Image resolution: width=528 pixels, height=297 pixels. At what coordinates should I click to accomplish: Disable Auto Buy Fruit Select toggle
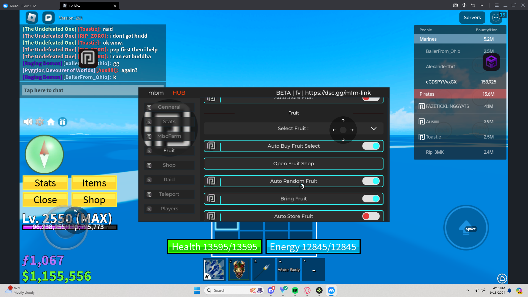pos(371,146)
